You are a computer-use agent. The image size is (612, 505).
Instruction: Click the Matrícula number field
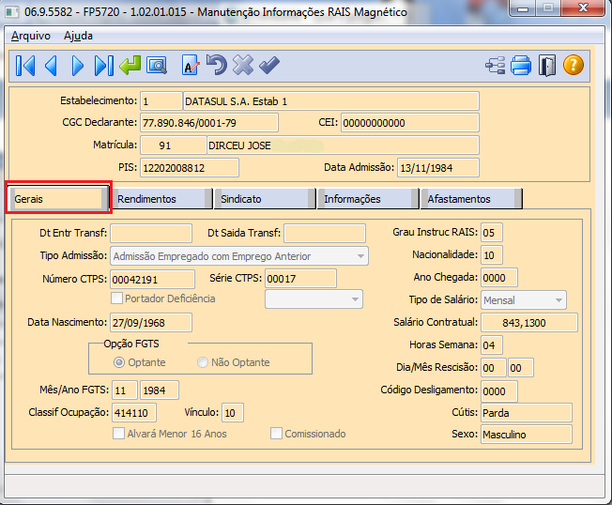(x=174, y=145)
